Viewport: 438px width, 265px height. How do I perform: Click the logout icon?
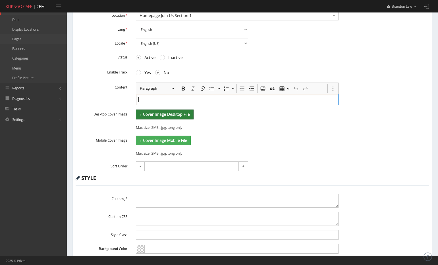point(426,6)
